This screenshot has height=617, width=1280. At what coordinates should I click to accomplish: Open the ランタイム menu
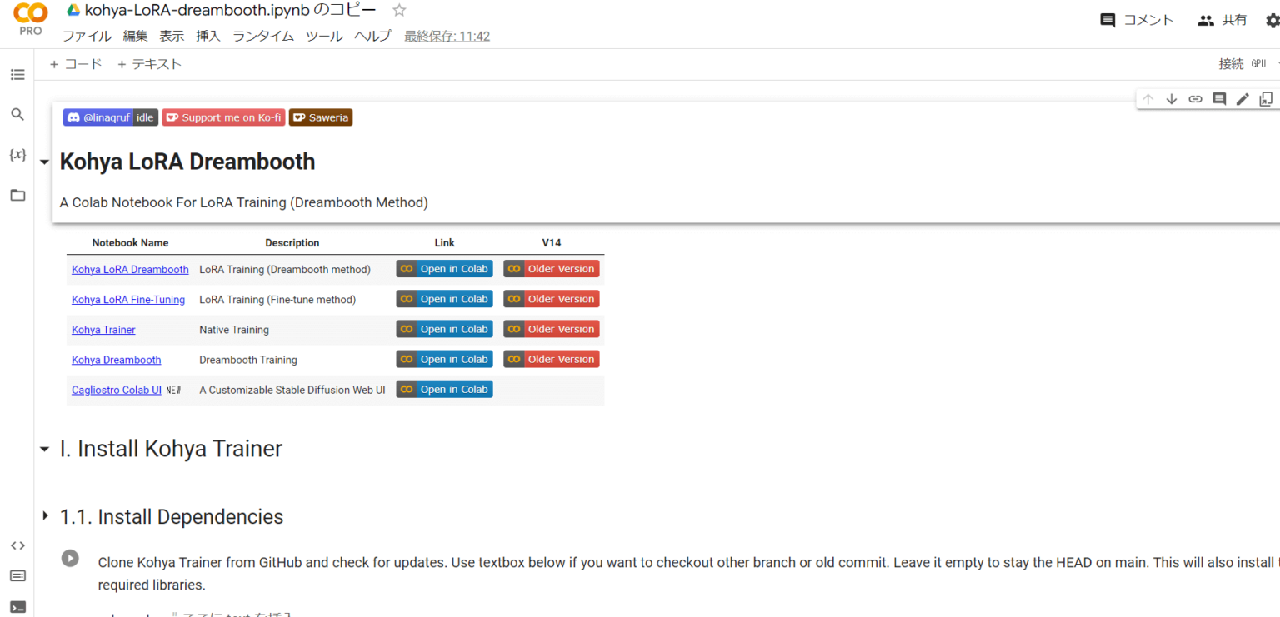click(x=263, y=36)
